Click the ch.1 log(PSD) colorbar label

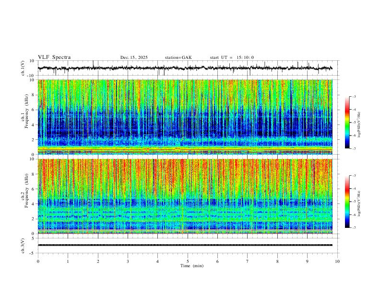(359, 125)
